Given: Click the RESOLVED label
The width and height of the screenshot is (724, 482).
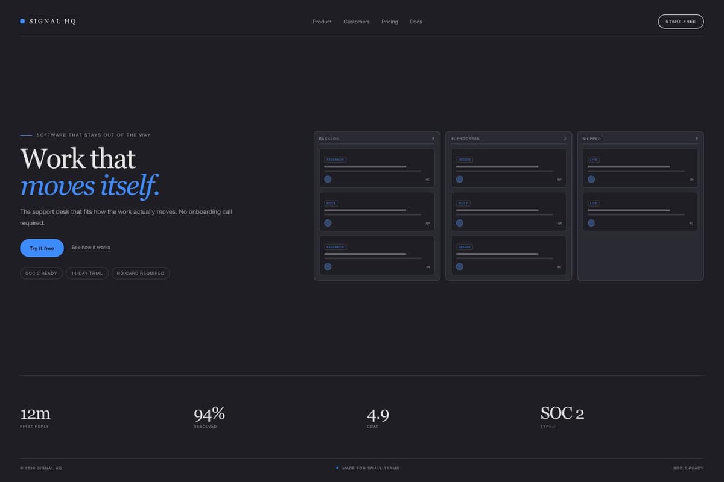Looking at the screenshot, I should [205, 427].
